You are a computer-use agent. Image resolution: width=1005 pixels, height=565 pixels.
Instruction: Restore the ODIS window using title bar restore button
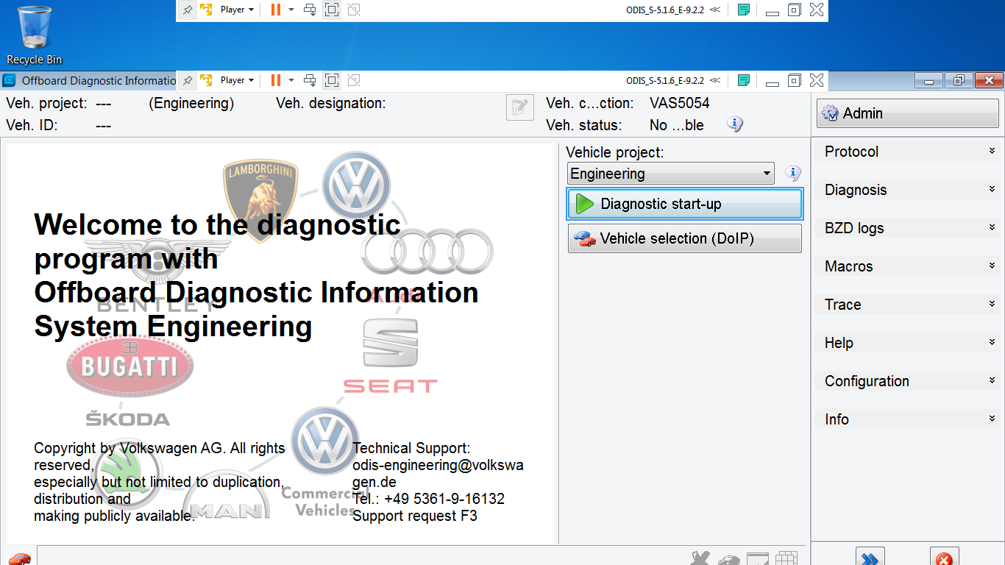click(959, 80)
